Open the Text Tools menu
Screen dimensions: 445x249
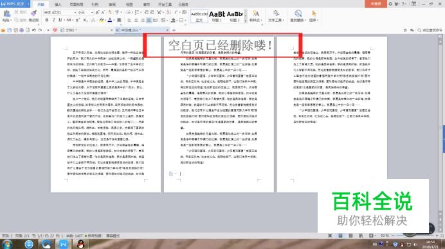tap(276, 16)
